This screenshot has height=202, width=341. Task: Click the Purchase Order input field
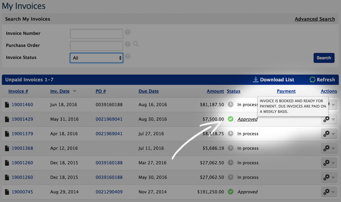pyautogui.click(x=96, y=46)
